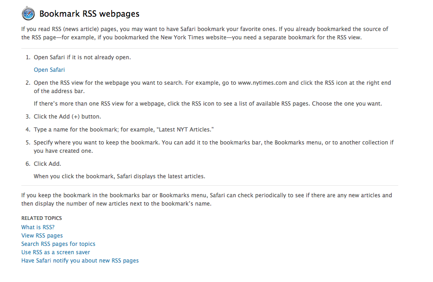
Task: Click the "Bookmark RSS webpages" heading
Action: pyautogui.click(x=89, y=14)
